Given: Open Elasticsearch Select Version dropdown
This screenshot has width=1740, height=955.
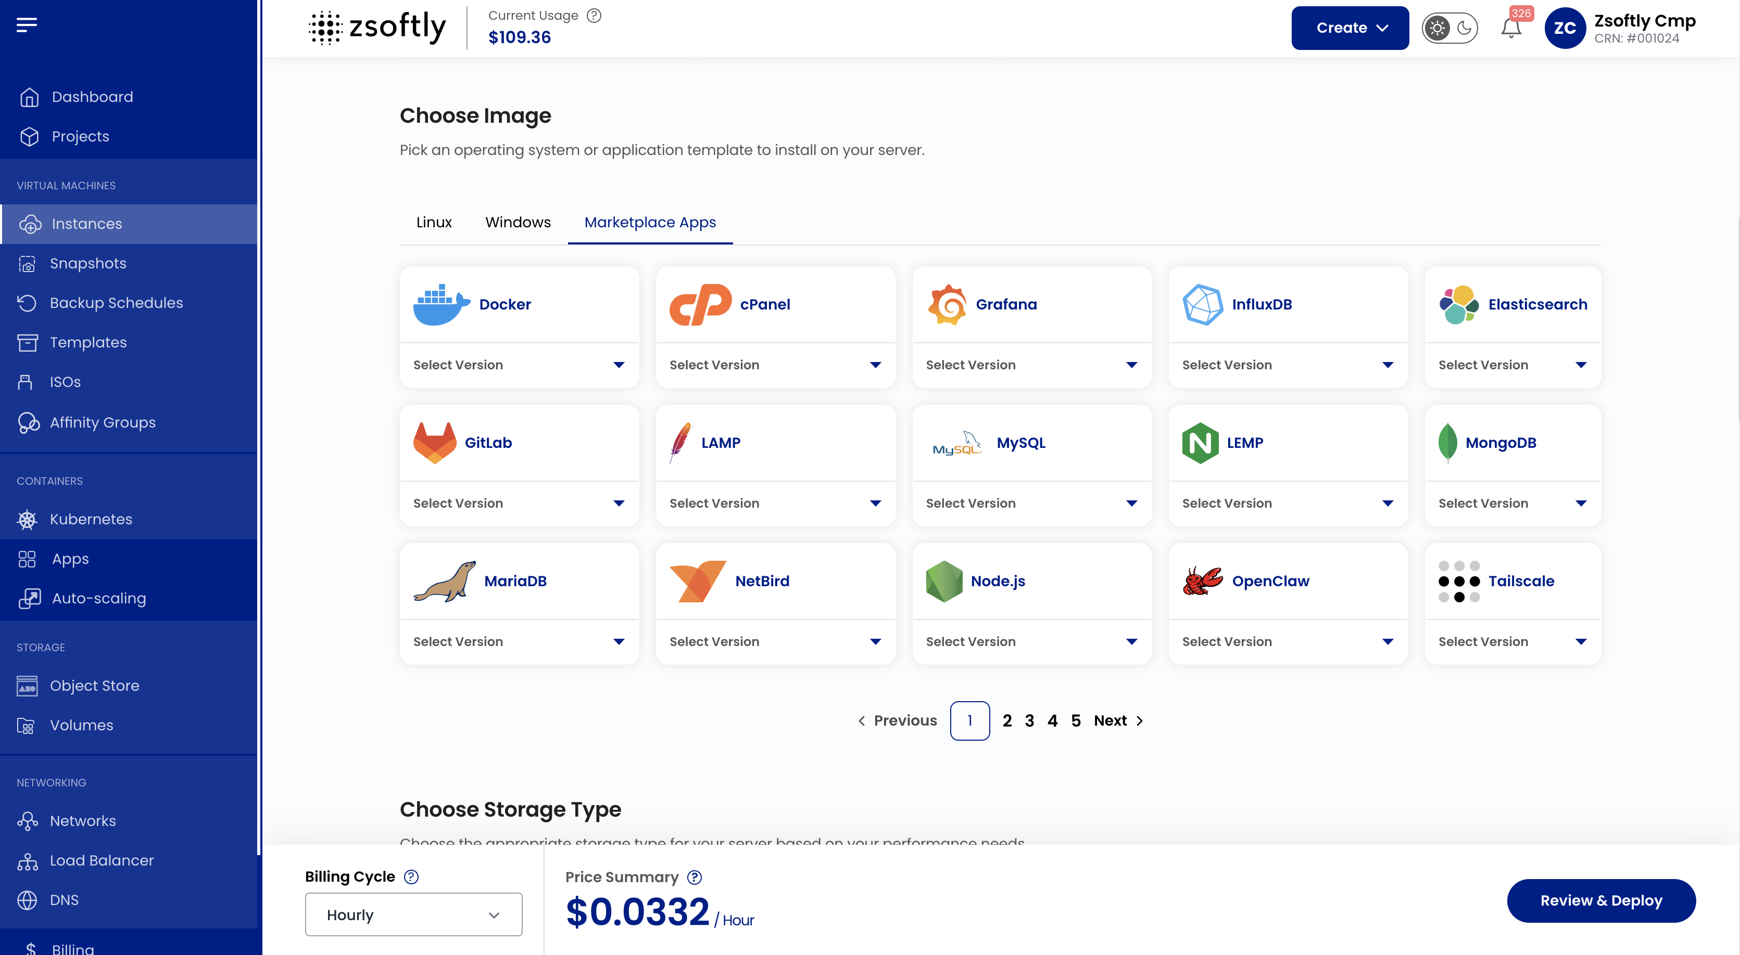Looking at the screenshot, I should click(1512, 365).
